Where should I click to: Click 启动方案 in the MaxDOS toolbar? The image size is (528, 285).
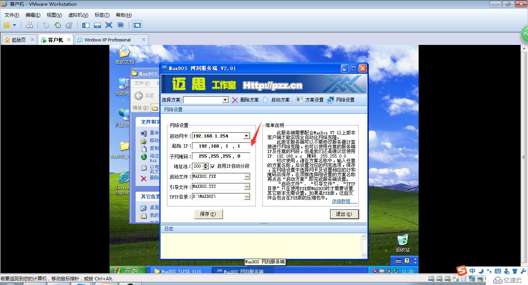click(x=276, y=100)
